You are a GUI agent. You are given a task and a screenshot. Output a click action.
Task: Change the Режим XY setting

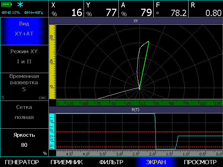click(24, 59)
